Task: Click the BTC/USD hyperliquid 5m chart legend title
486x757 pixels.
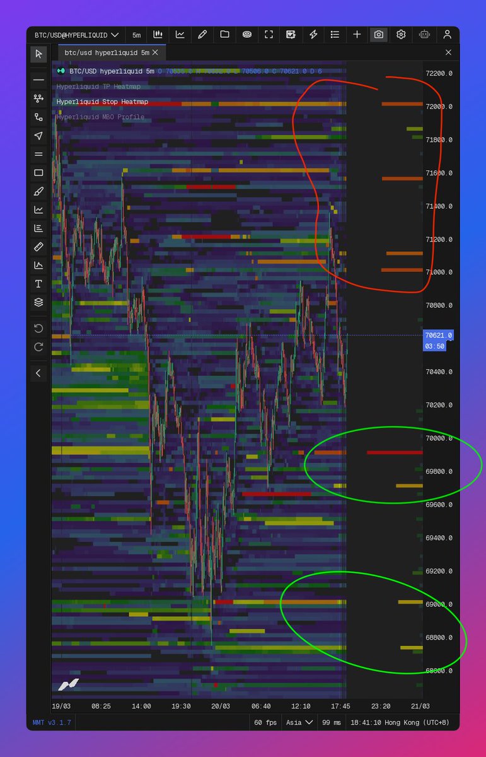Action: [112, 71]
